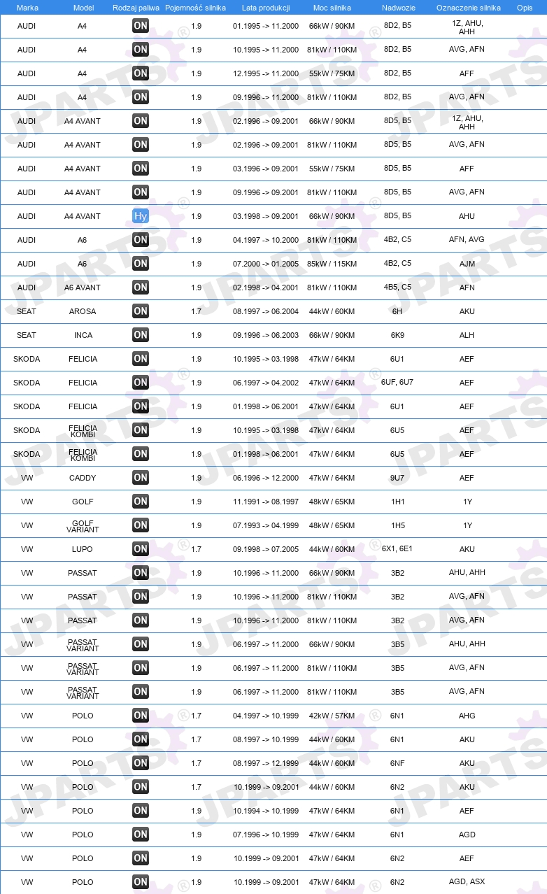Click the Moc silnika column header
Viewport: 547px width, 894px height.
pyautogui.click(x=332, y=8)
